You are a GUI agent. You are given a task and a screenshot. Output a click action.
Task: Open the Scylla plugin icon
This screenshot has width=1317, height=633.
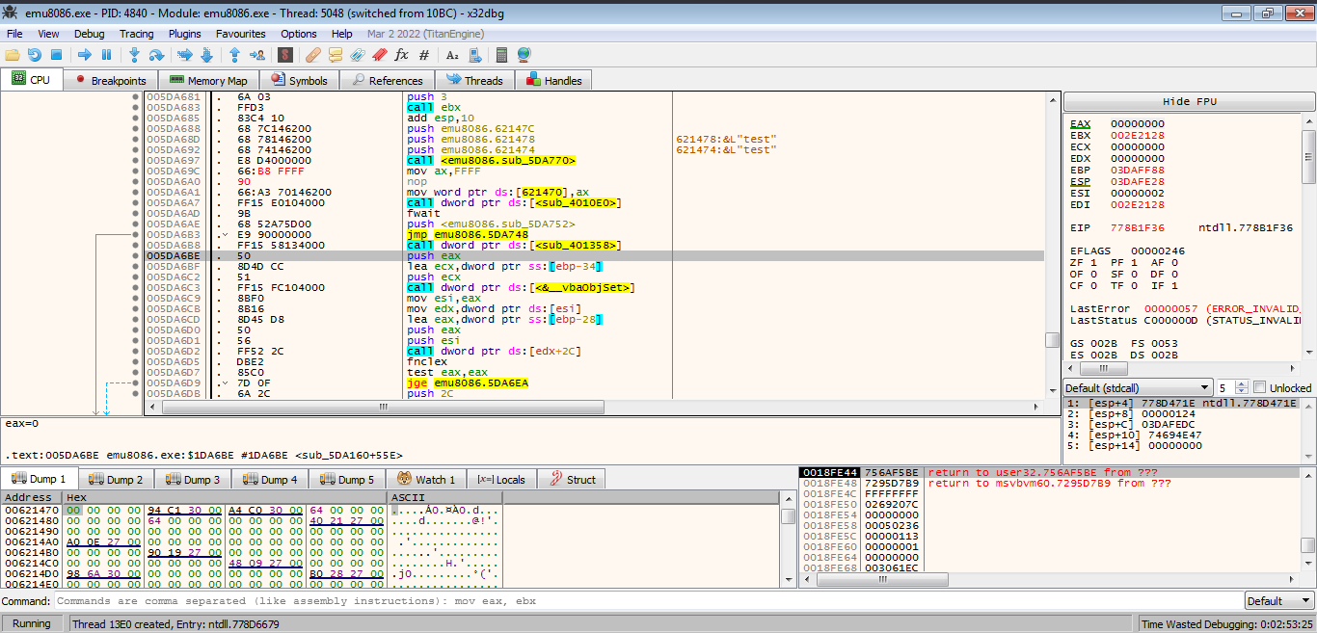click(285, 55)
